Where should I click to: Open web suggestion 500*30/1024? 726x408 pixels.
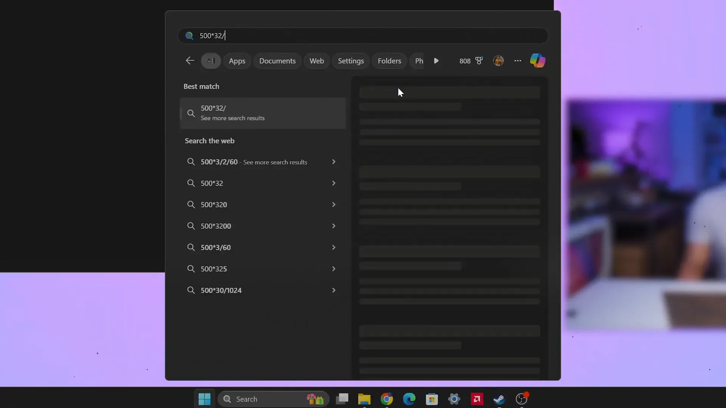[263, 291]
